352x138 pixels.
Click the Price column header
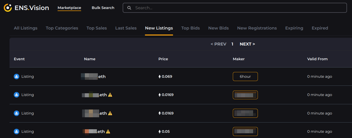[163, 59]
